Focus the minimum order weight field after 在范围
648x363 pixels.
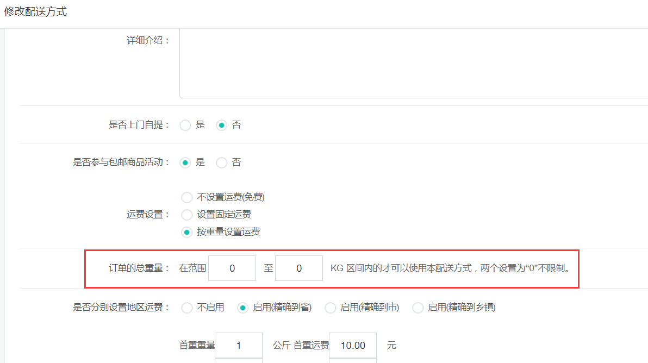[x=232, y=268]
